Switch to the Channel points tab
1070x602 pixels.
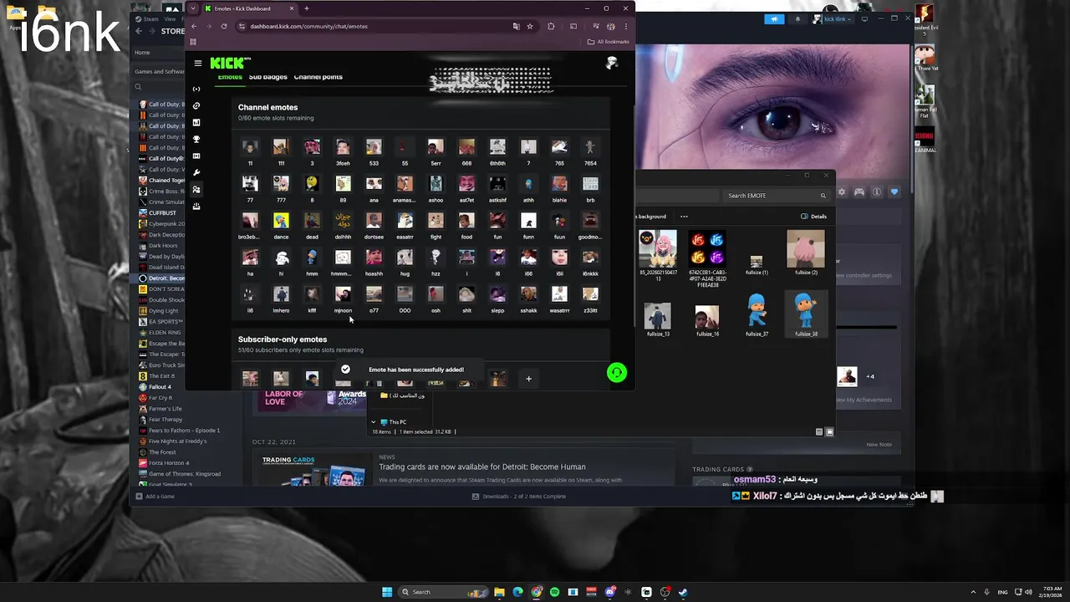pos(318,77)
